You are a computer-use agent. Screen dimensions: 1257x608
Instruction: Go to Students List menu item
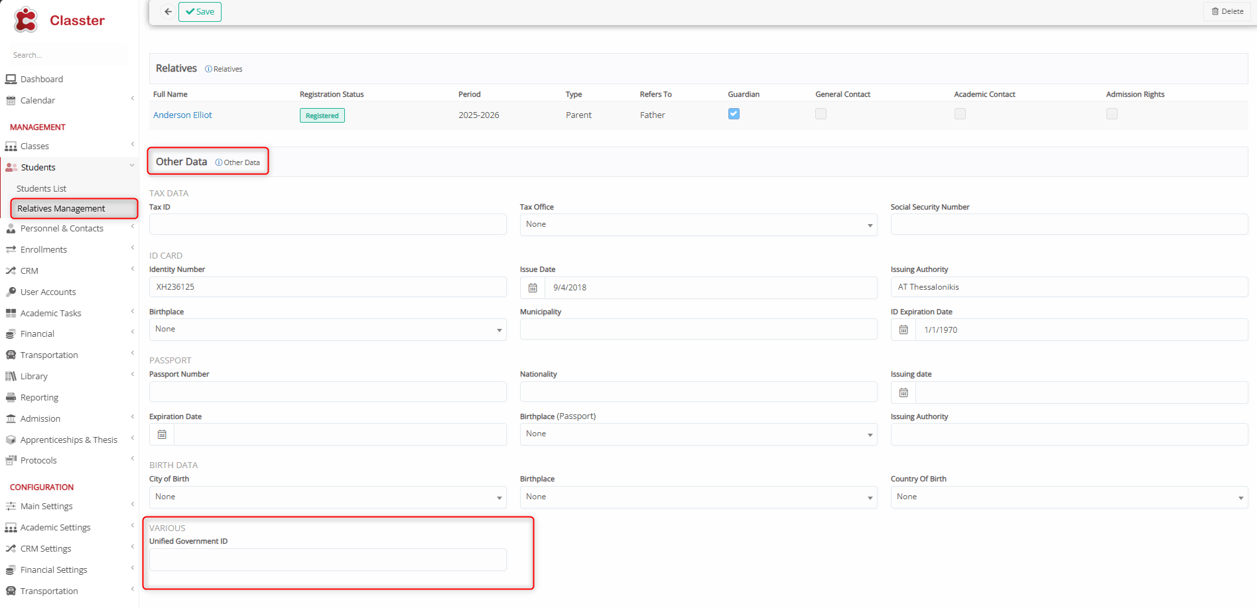click(41, 188)
